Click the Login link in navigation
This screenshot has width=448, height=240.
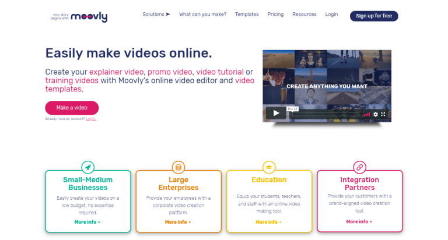tap(331, 14)
